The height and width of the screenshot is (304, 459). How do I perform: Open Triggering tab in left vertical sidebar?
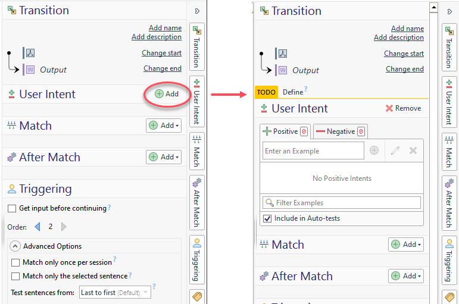tap(196, 259)
